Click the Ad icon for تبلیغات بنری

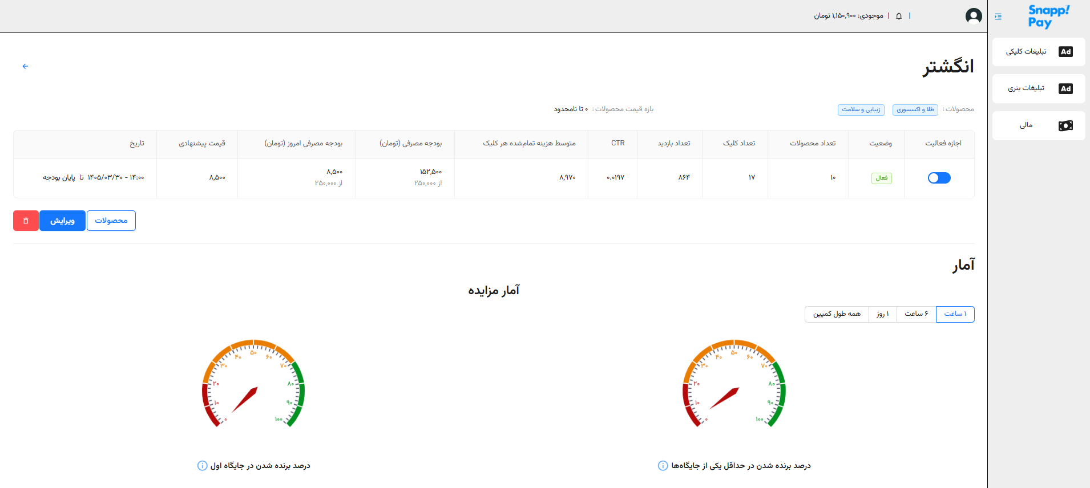coord(1065,89)
